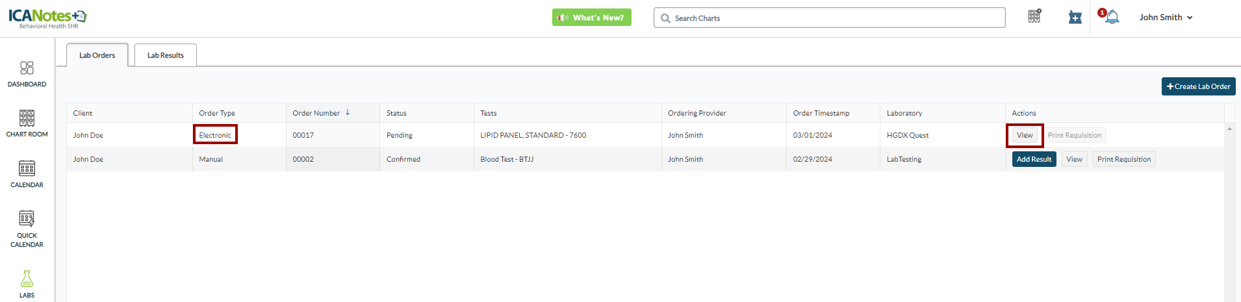Print Requisition for the Manual order
The image size is (1241, 302).
1123,159
